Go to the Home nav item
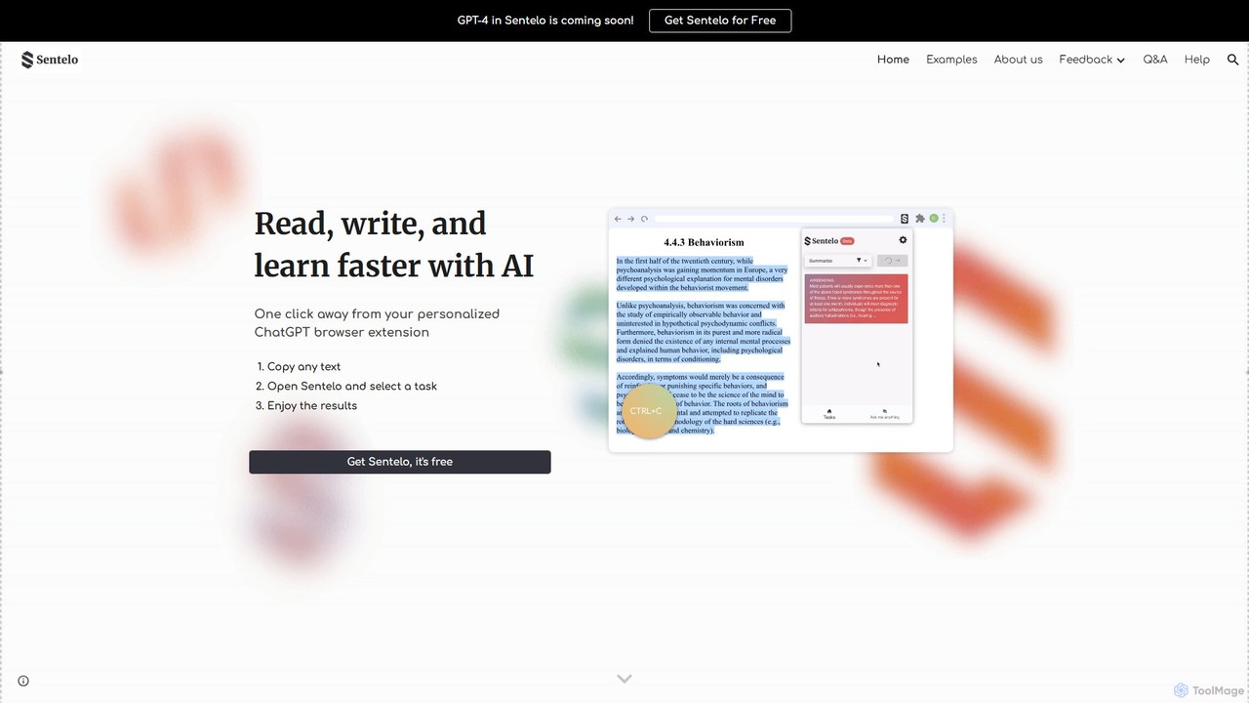 click(x=893, y=60)
